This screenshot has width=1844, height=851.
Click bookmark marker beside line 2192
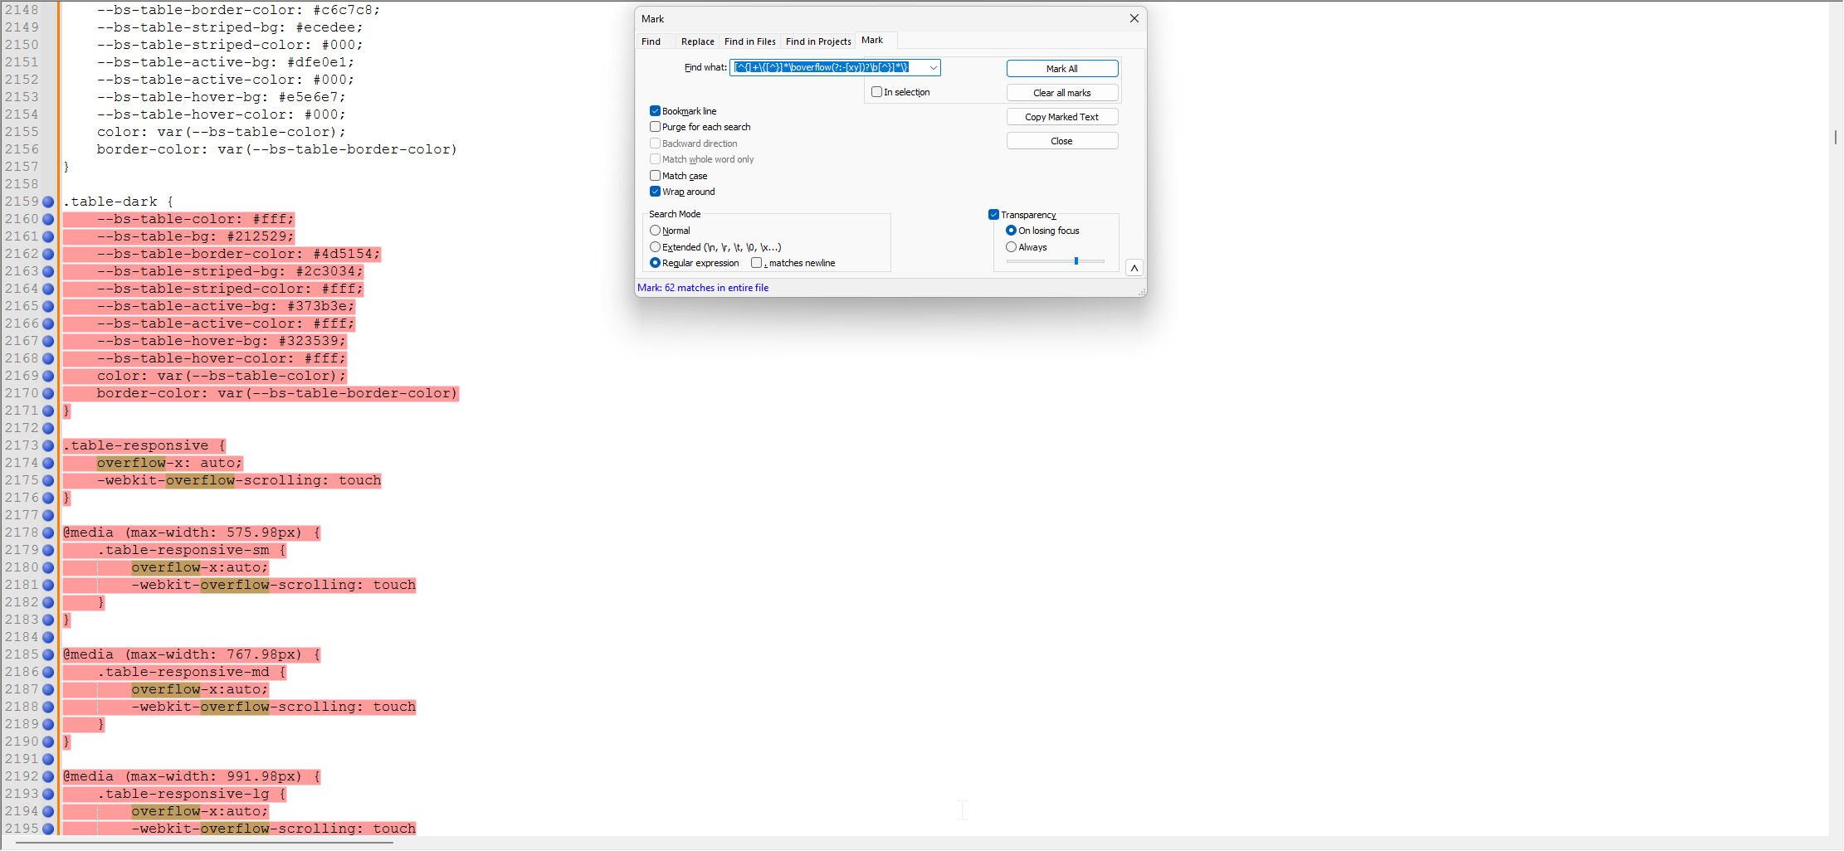pos(48,776)
